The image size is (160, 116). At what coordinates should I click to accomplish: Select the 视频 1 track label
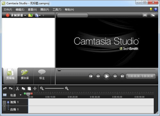coord(14,102)
